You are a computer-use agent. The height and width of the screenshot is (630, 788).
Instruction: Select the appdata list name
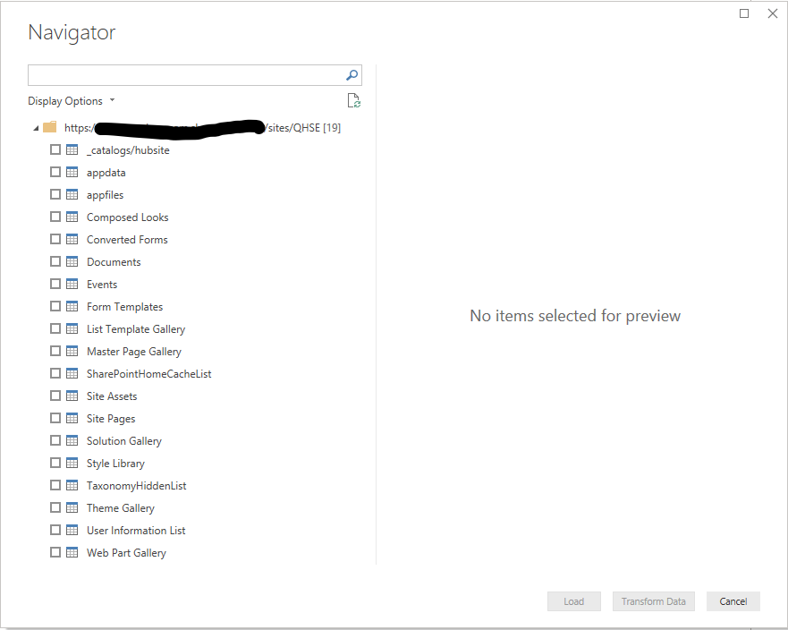point(106,173)
